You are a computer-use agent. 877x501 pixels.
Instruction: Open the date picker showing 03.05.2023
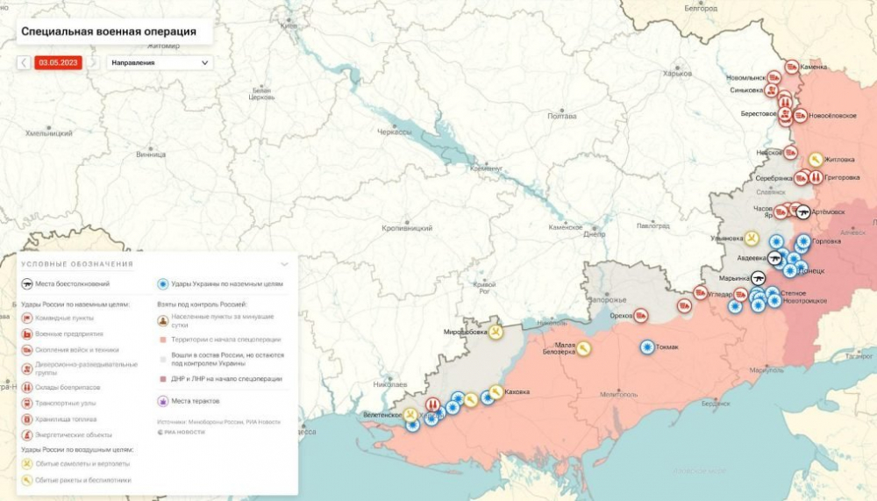click(x=58, y=63)
